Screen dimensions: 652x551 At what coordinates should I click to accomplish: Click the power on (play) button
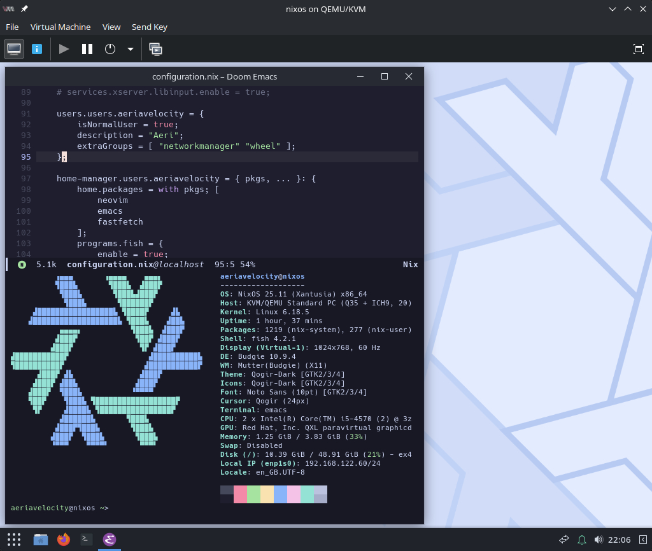64,49
